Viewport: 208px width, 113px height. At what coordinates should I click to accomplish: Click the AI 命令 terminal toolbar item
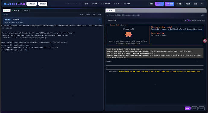pyautogui.click(x=88, y=15)
